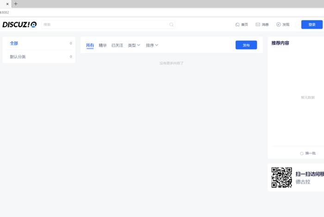Viewport: 324px width, 217px height.
Task: Click the blue 登录 login button
Action: click(x=312, y=24)
